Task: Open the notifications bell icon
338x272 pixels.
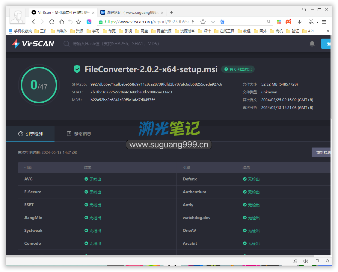Action: [312, 44]
